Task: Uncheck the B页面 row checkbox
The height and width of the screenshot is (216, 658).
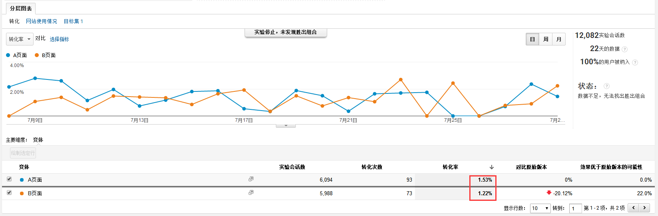Action: (x=9, y=193)
